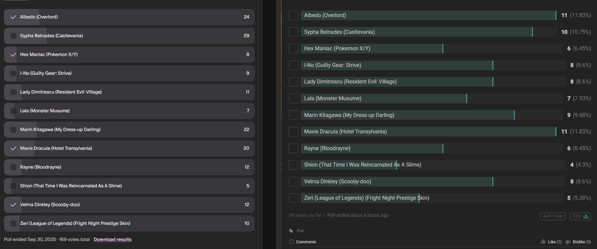Tick Velma Dinkley checkbox in right poll
597x249 pixels.
(293, 181)
